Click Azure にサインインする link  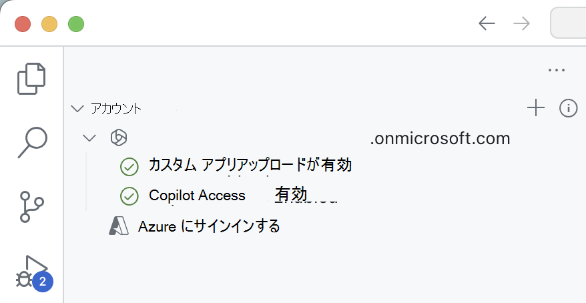point(208,226)
